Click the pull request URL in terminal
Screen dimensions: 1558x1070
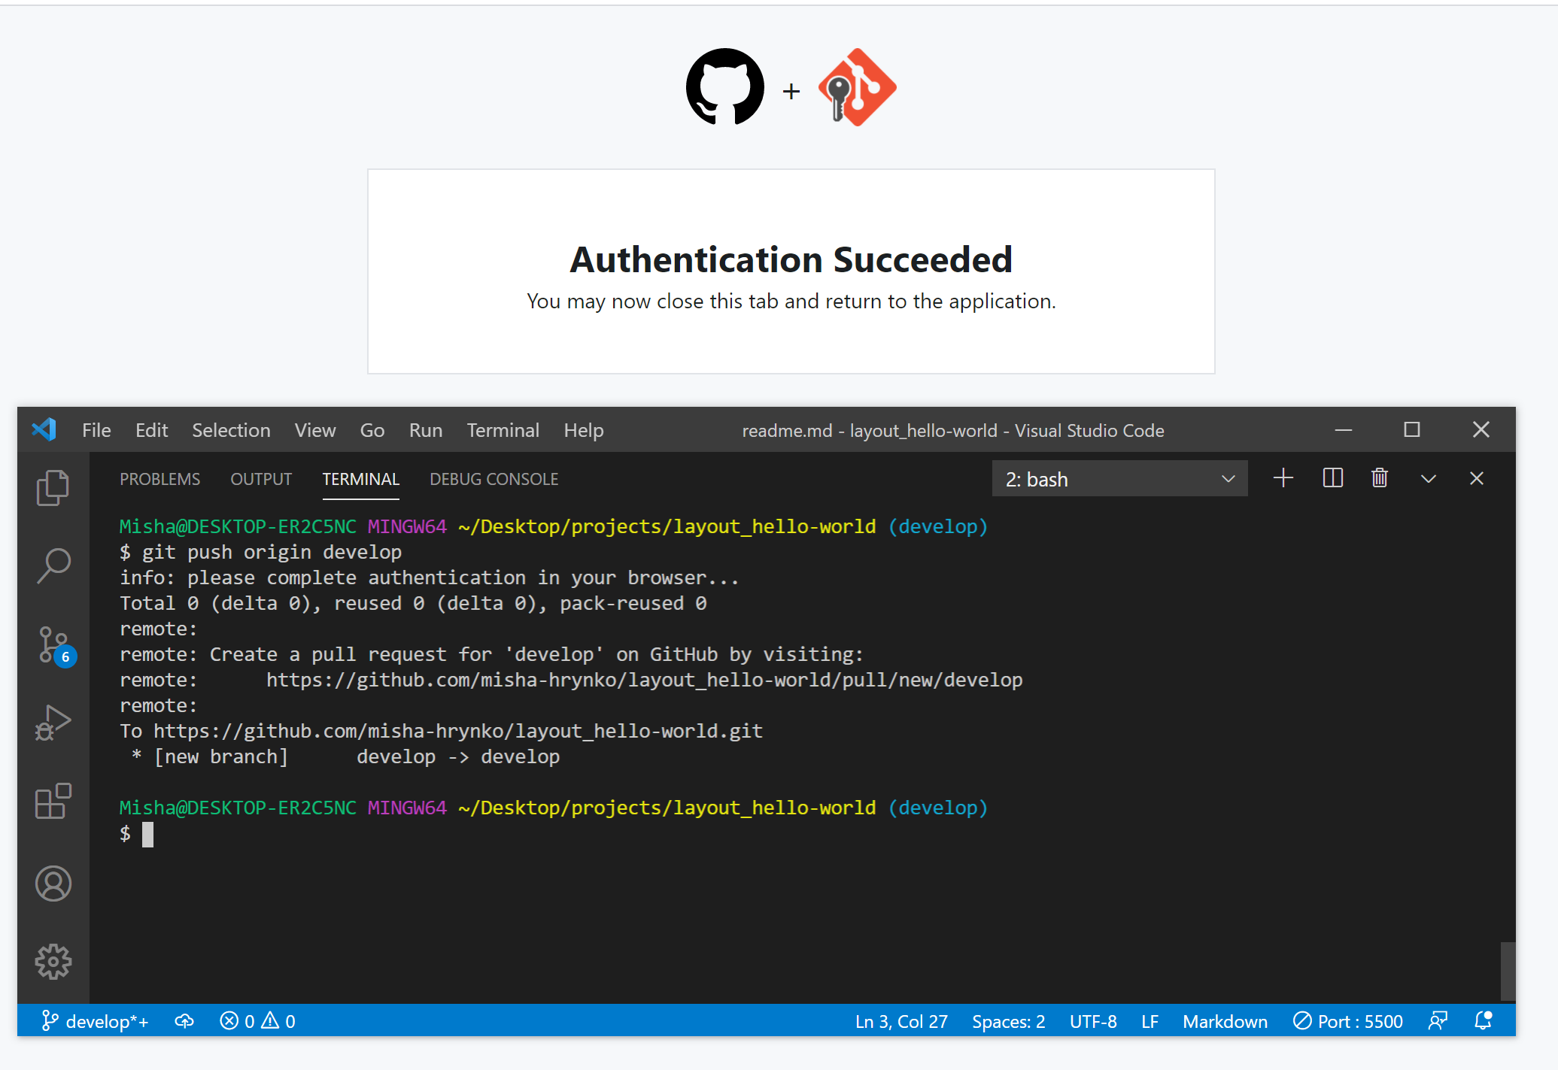[644, 680]
